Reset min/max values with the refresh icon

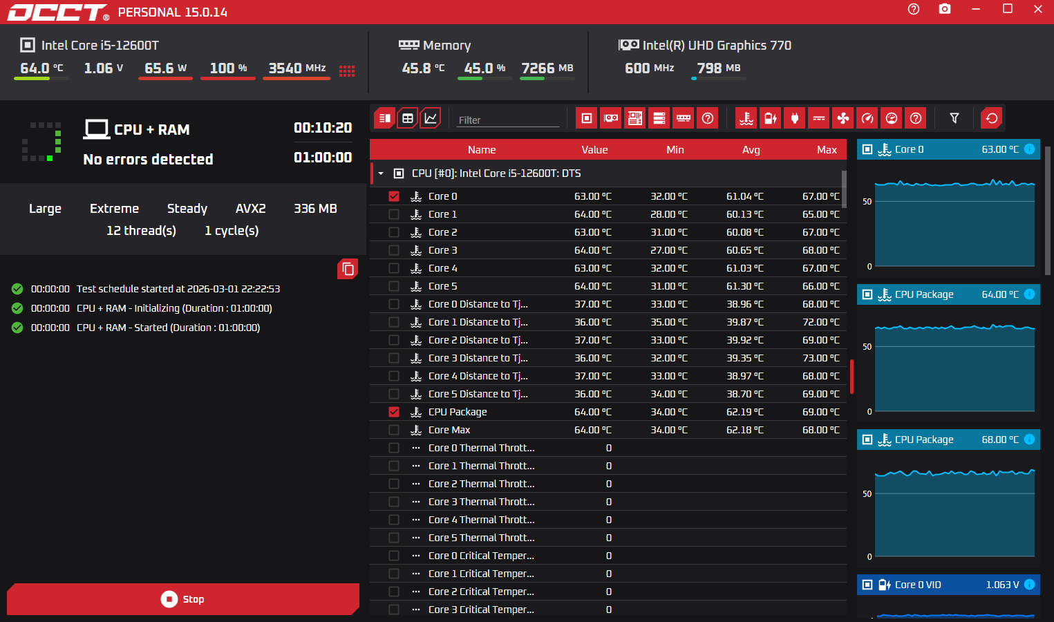pyautogui.click(x=992, y=118)
